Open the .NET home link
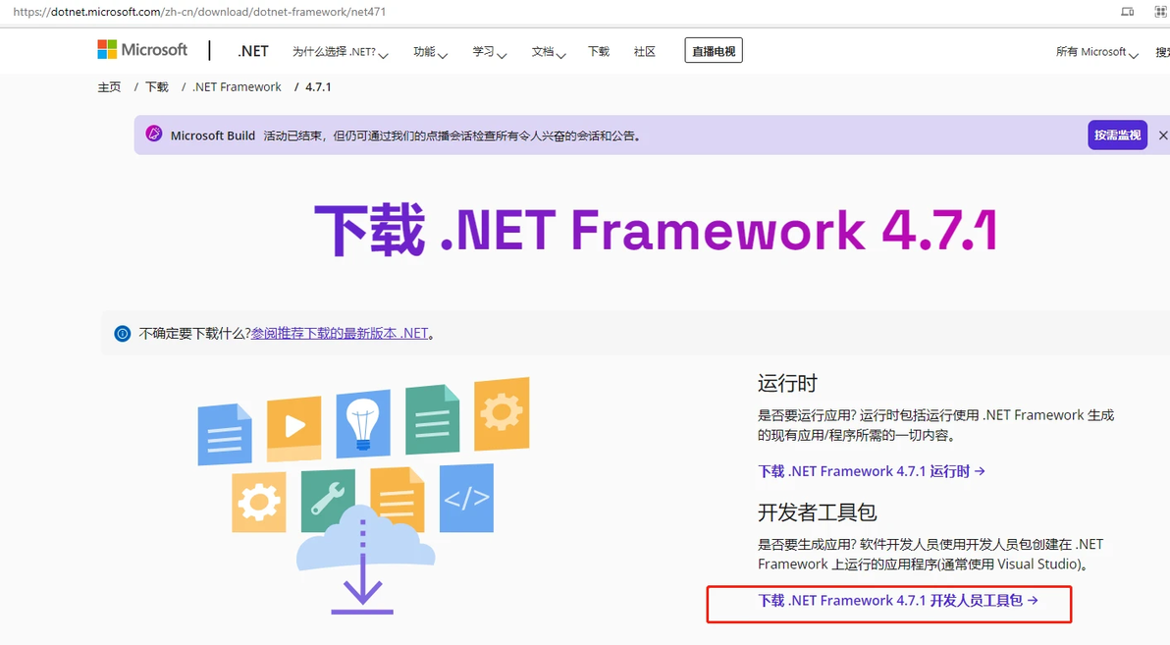 click(x=253, y=51)
